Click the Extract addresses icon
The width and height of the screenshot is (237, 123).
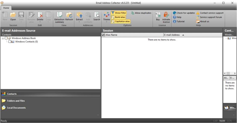pos(79,15)
